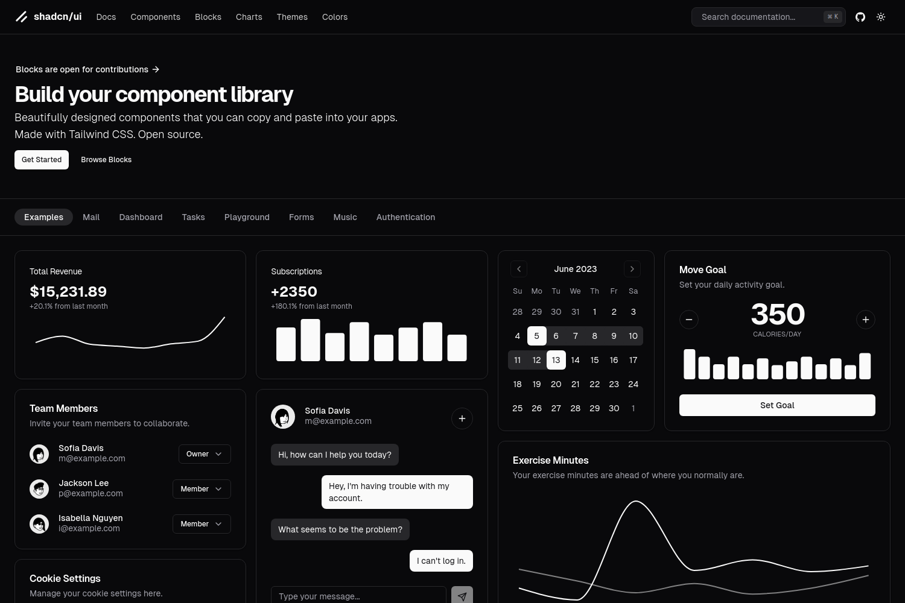Open the shadcn/ui GitHub repository
Image resolution: width=905 pixels, height=603 pixels.
(860, 17)
